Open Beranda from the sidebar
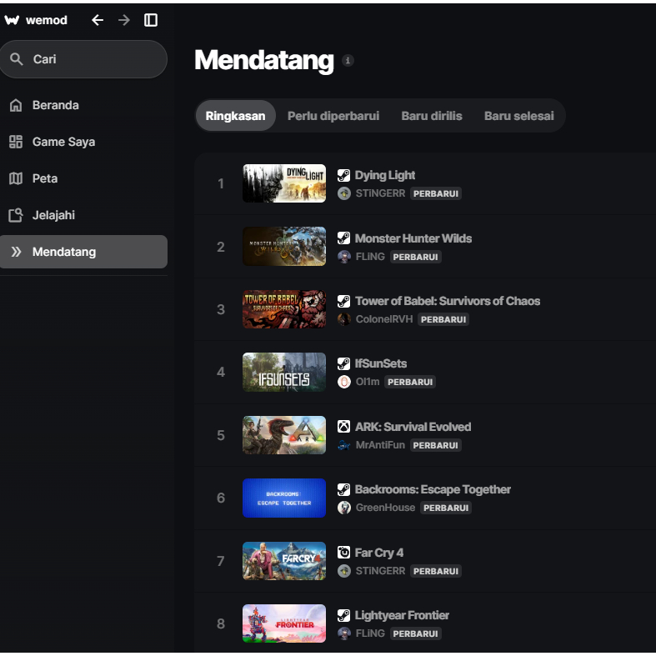 (x=83, y=105)
